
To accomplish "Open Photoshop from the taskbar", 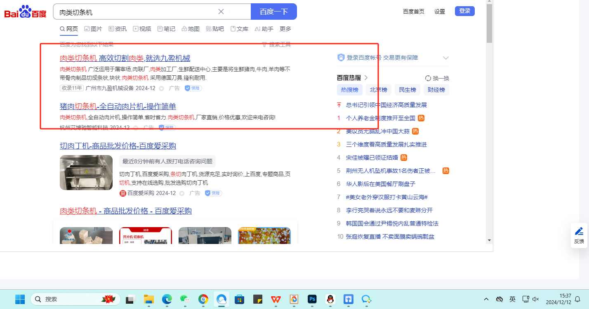I will pyautogui.click(x=312, y=299).
